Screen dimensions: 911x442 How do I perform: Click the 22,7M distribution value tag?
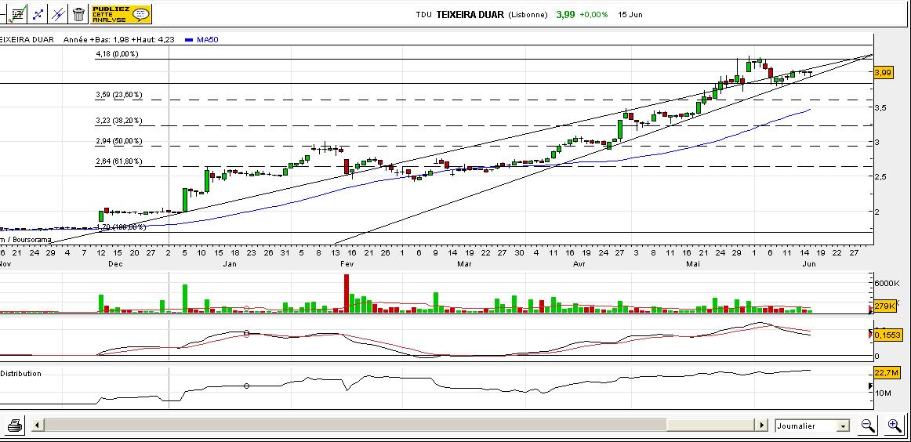click(x=887, y=373)
